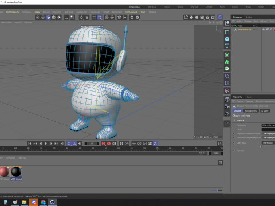The image size is (275, 206).
Task: Toggle position keyframe recording
Action: pos(134,144)
